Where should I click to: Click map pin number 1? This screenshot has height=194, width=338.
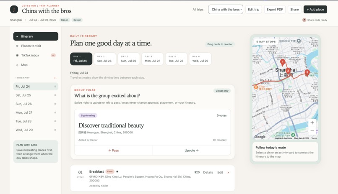[x=283, y=62]
